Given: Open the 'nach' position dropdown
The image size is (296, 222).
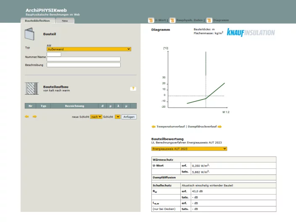Looking at the screenshot, I should (96, 117).
